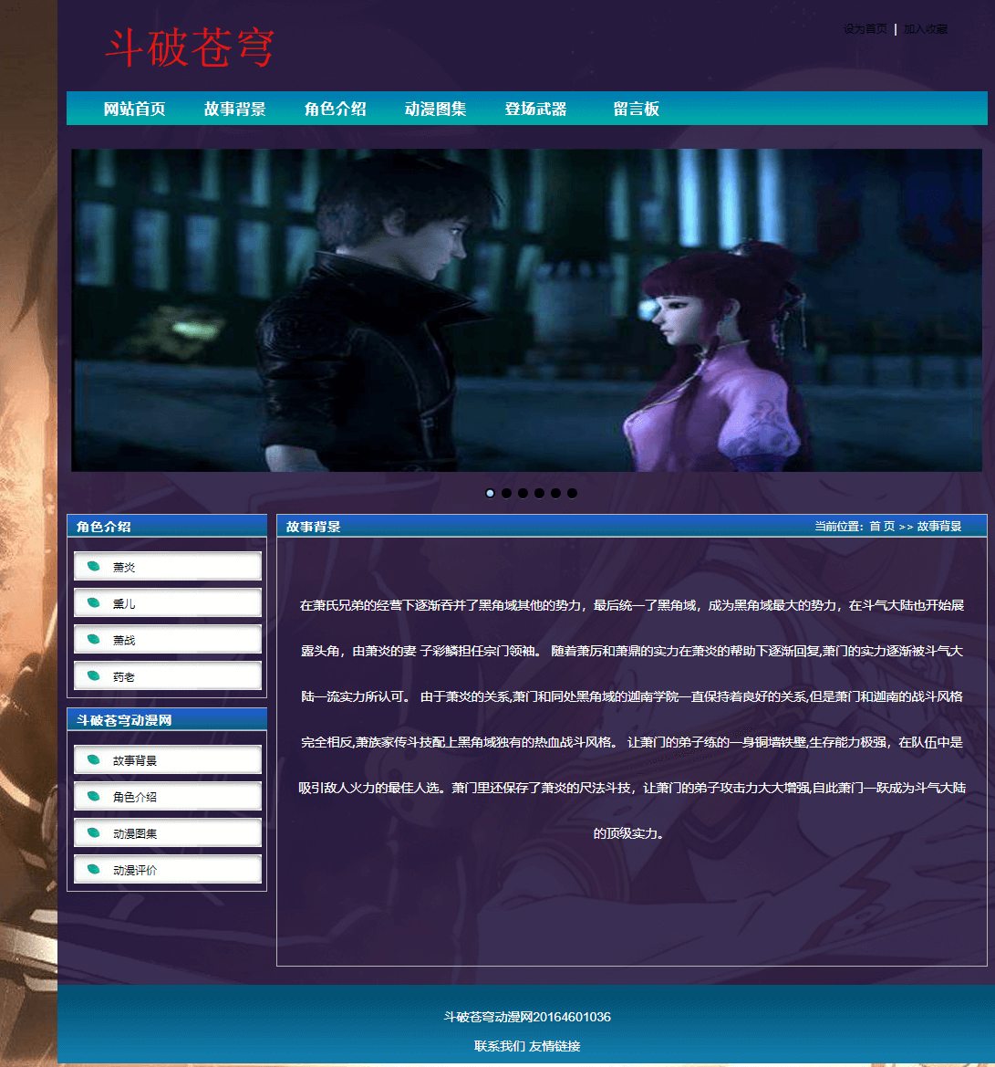Click the story line ending 的顶级实力。
Image resolution: width=995 pixels, height=1067 pixels.
click(x=628, y=833)
